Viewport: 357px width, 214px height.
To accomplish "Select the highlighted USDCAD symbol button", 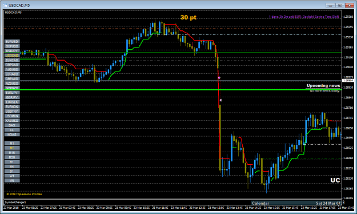I will [12, 56].
